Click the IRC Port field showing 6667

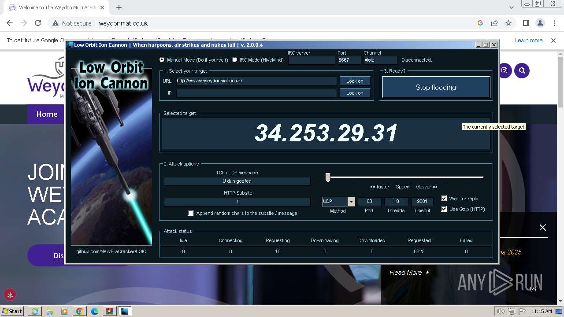[349, 60]
